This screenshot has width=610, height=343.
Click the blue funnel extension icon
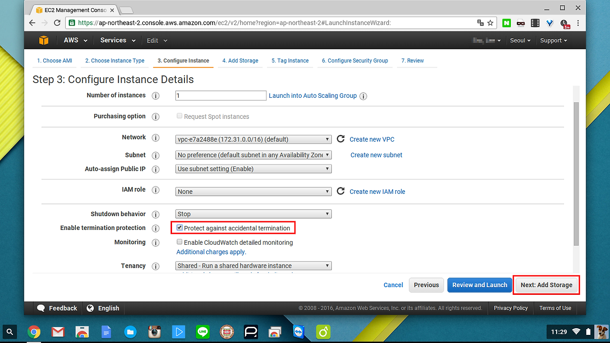[x=549, y=22]
